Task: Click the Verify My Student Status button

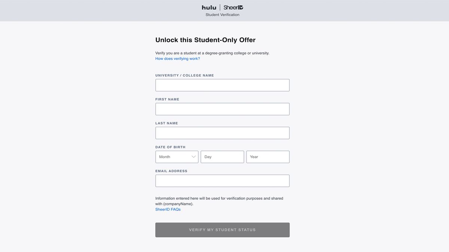Action: (x=222, y=230)
